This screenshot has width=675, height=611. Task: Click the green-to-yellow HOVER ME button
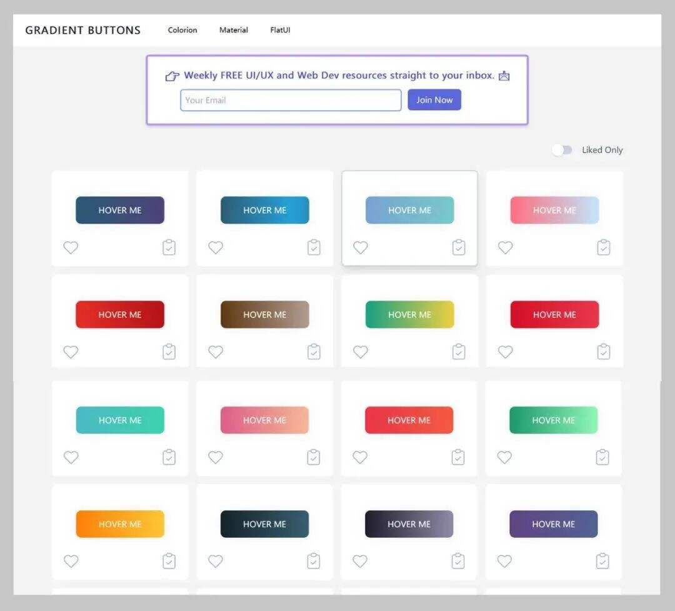[x=410, y=314]
